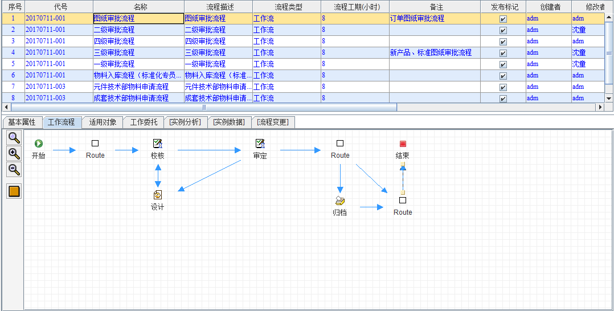Select the 设计 design node icon
Screen dimensions: 614x311
pyautogui.click(x=158, y=195)
